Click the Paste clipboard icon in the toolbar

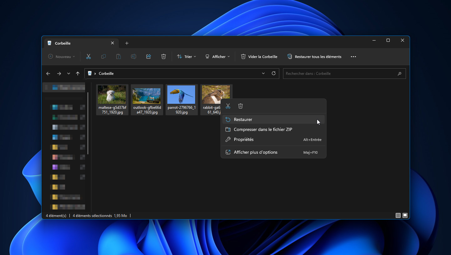pos(119,56)
